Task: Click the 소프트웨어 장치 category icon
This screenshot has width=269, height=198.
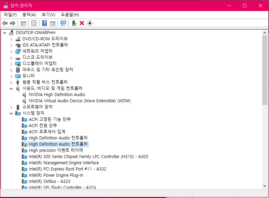Action: click(x=18, y=107)
